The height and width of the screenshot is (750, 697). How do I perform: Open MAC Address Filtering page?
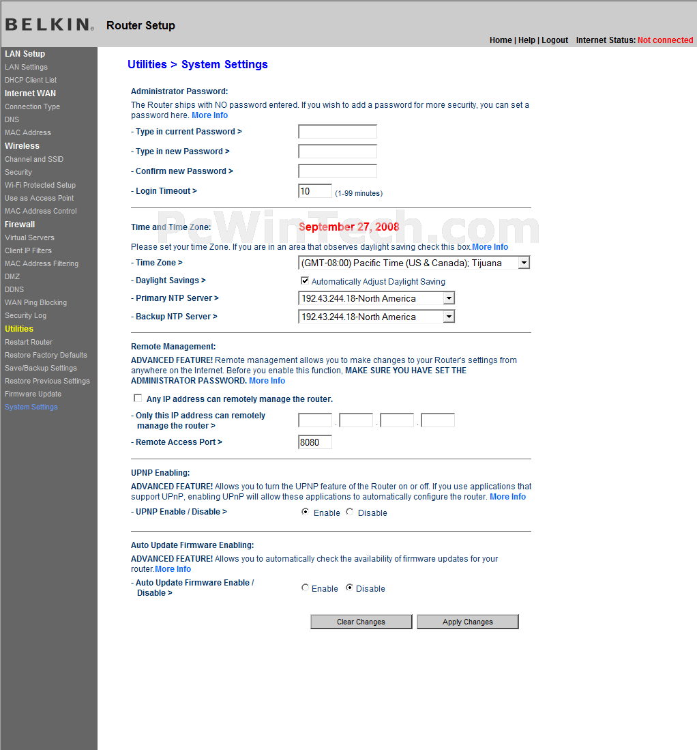(x=42, y=263)
